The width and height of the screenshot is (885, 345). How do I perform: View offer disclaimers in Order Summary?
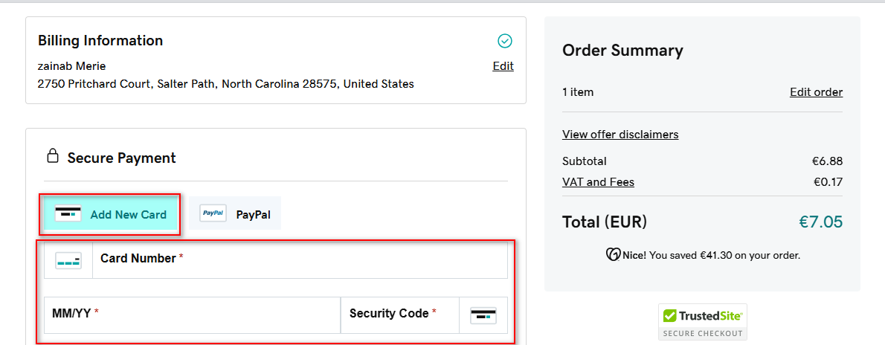(x=620, y=135)
